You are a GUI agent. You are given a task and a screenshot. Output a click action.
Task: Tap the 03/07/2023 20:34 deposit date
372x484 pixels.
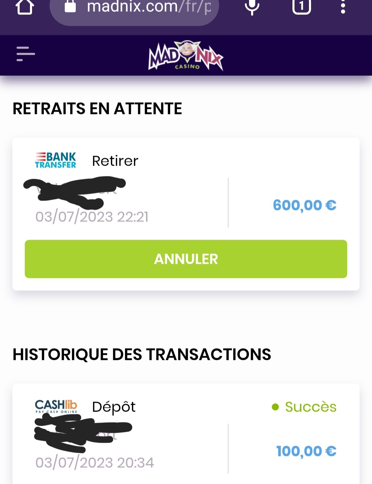(94, 463)
